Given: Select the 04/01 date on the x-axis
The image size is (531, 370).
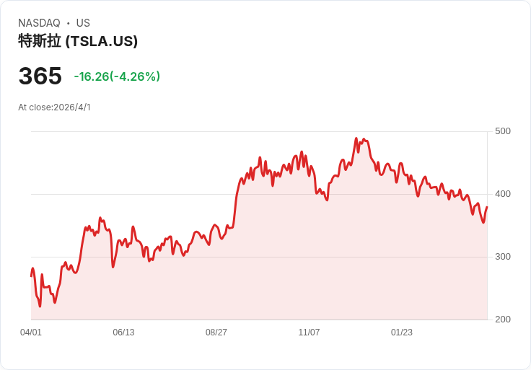Looking at the screenshot, I should [31, 332].
